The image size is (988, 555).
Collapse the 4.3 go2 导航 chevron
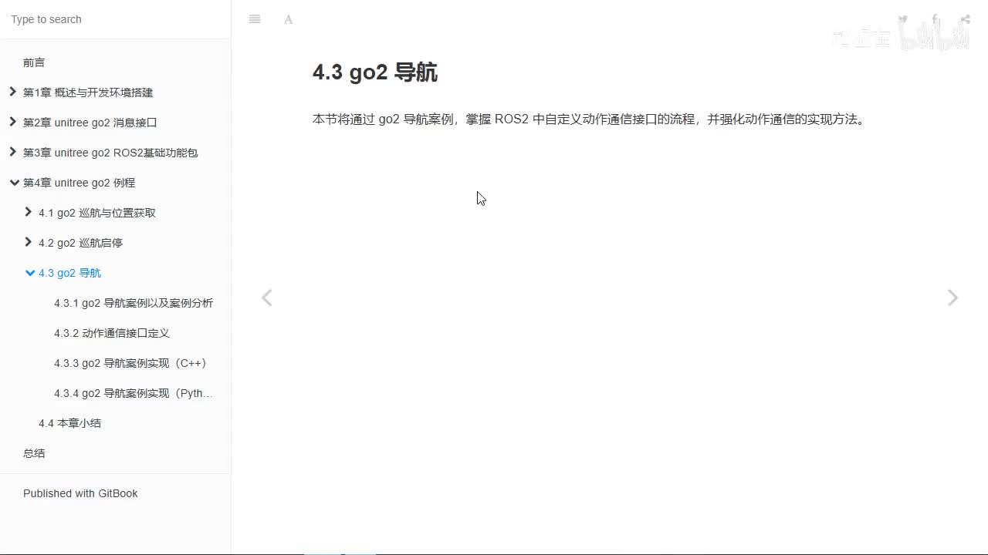tap(30, 273)
